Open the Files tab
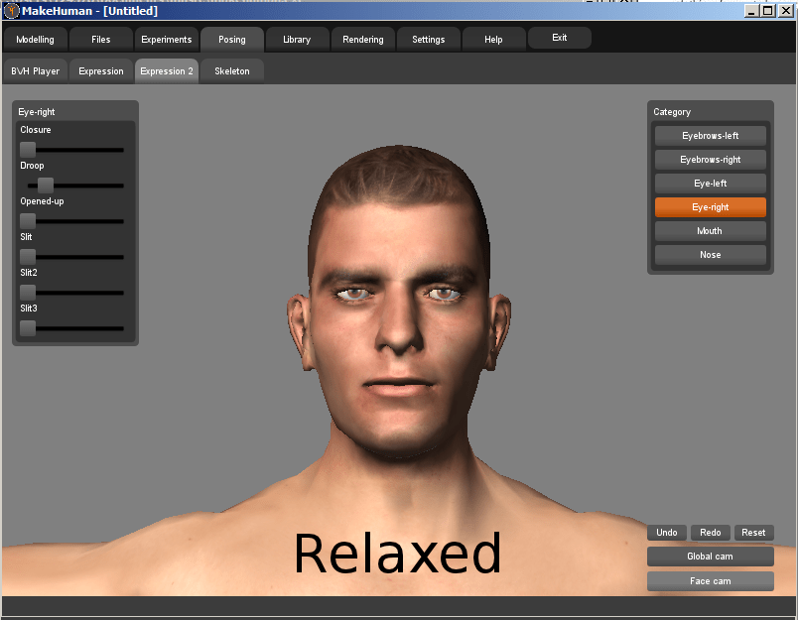 [100, 39]
